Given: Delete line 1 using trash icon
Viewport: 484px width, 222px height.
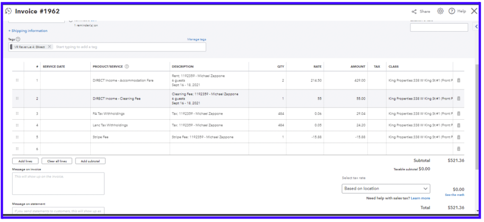Looking at the screenshot, I should (458, 81).
